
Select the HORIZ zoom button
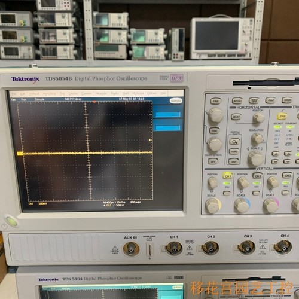coord(234,151)
